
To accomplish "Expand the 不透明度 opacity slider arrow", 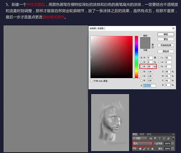I will [173, 144].
